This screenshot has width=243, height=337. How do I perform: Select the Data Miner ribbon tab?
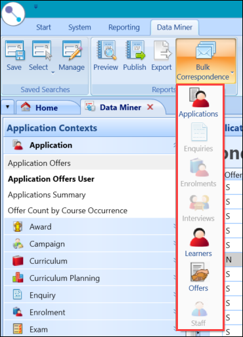pyautogui.click(x=175, y=27)
